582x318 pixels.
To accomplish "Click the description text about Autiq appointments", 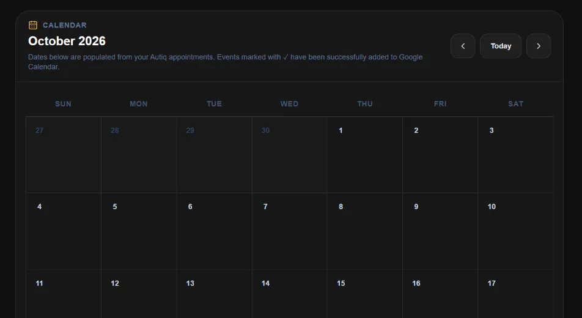I will click(x=226, y=62).
